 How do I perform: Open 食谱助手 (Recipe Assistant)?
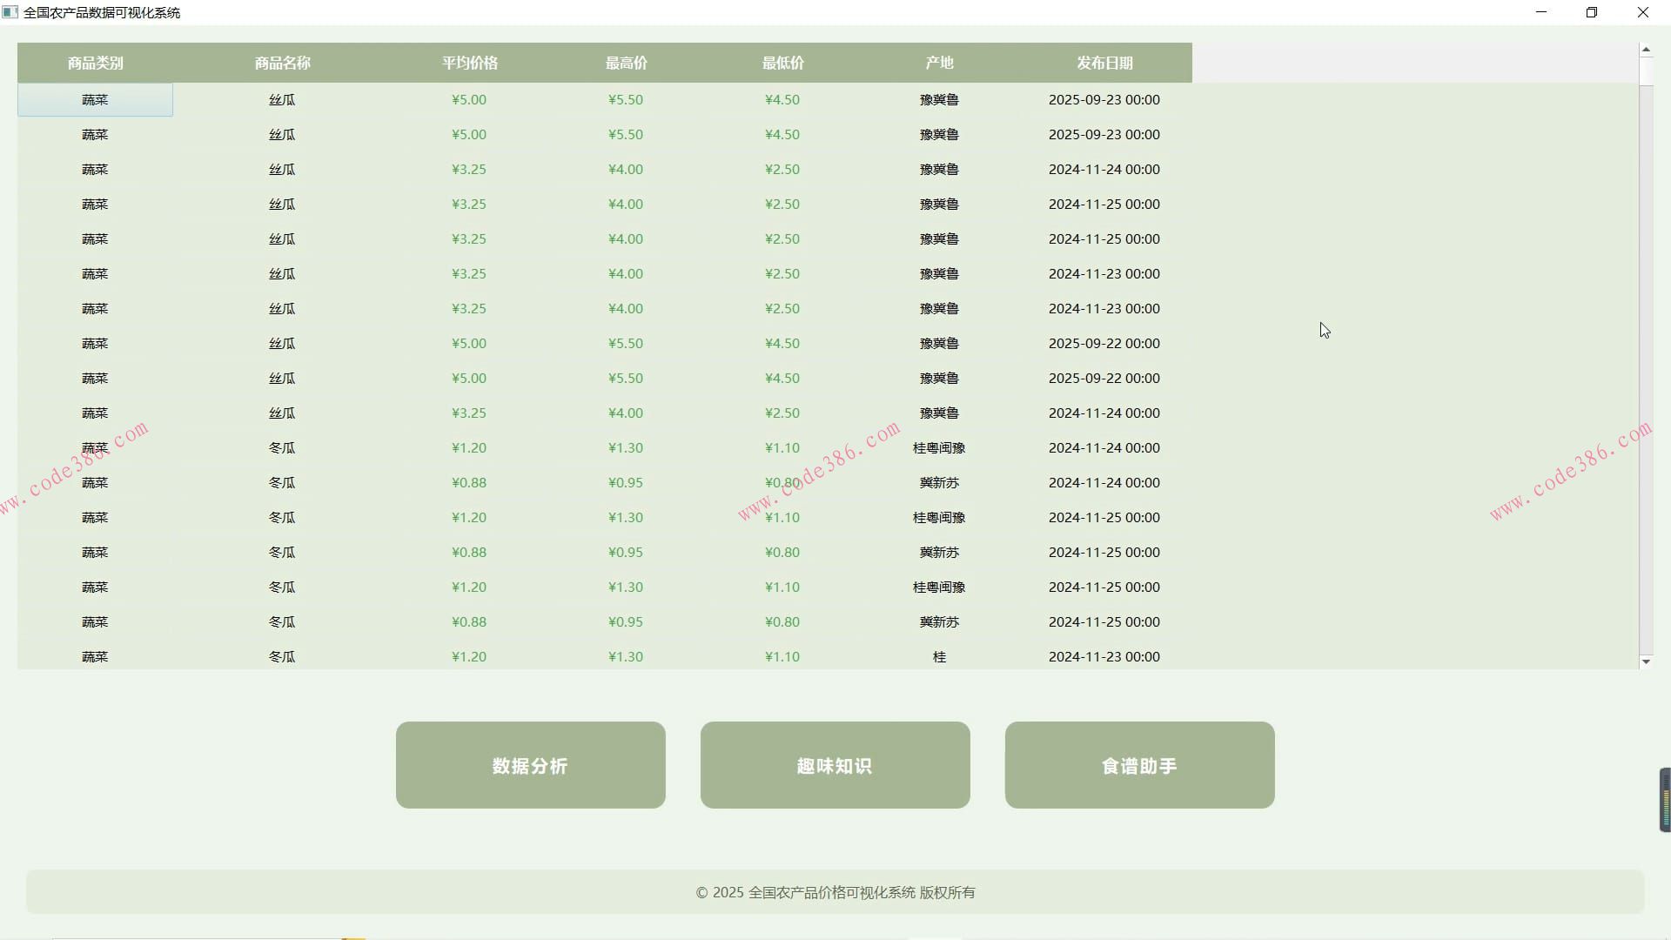1138,765
